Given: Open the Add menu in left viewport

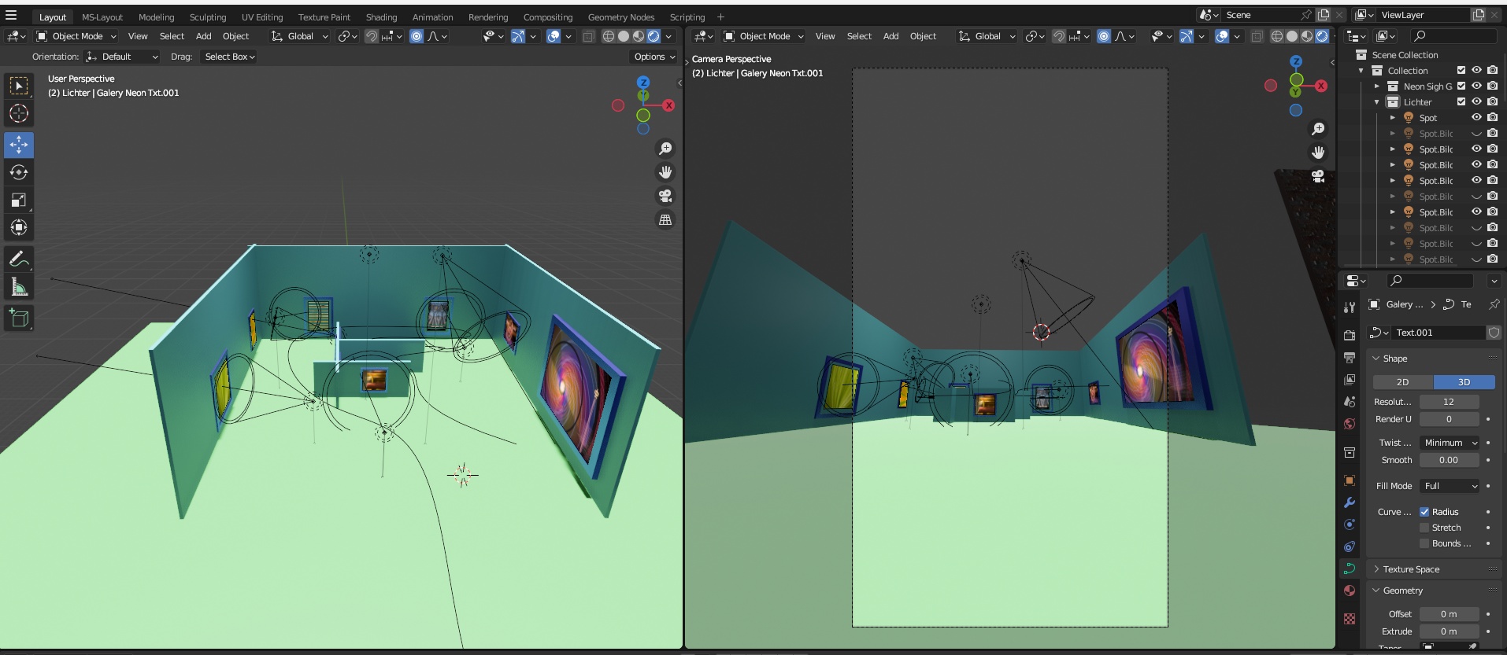Looking at the screenshot, I should click(203, 36).
